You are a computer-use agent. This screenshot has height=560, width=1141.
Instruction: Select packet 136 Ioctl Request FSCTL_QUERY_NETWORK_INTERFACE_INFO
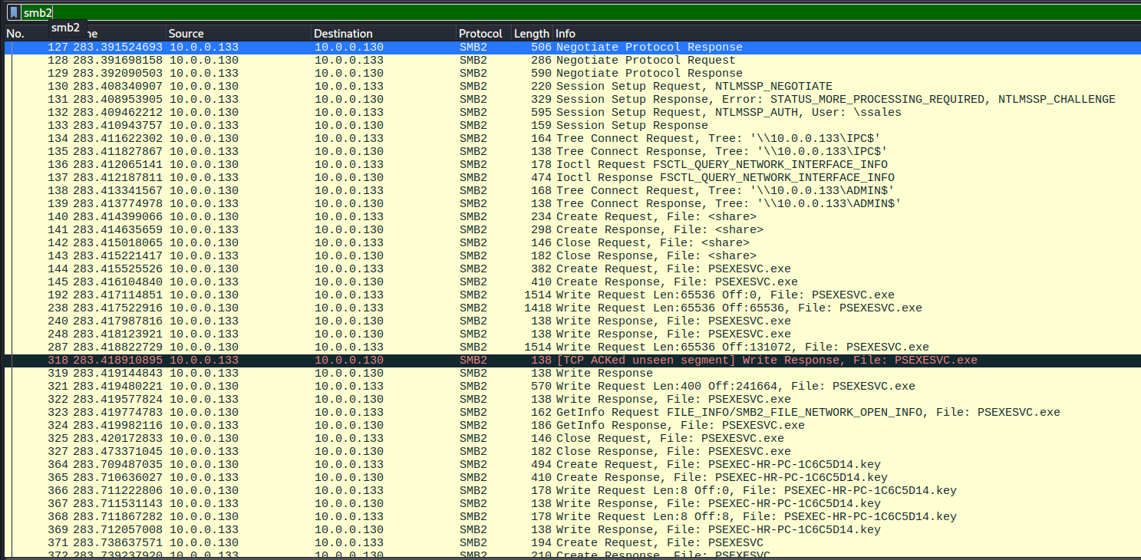tap(572, 164)
